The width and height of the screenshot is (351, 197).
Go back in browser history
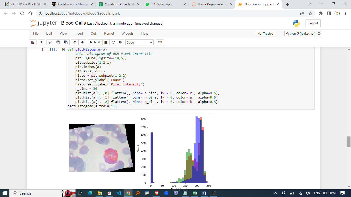[x=6, y=13]
